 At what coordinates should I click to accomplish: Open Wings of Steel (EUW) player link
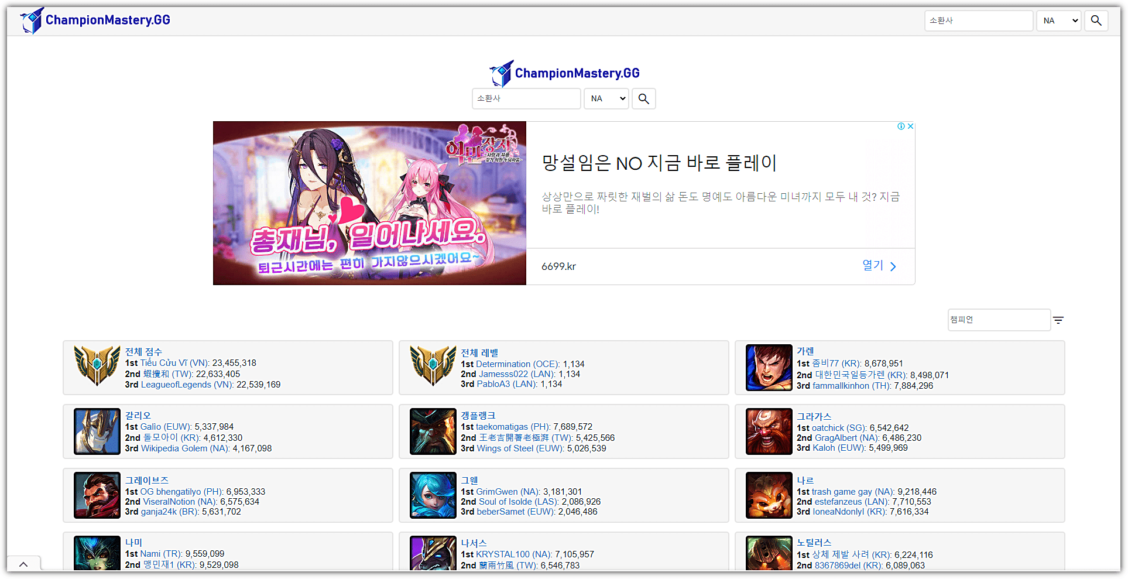coord(521,448)
